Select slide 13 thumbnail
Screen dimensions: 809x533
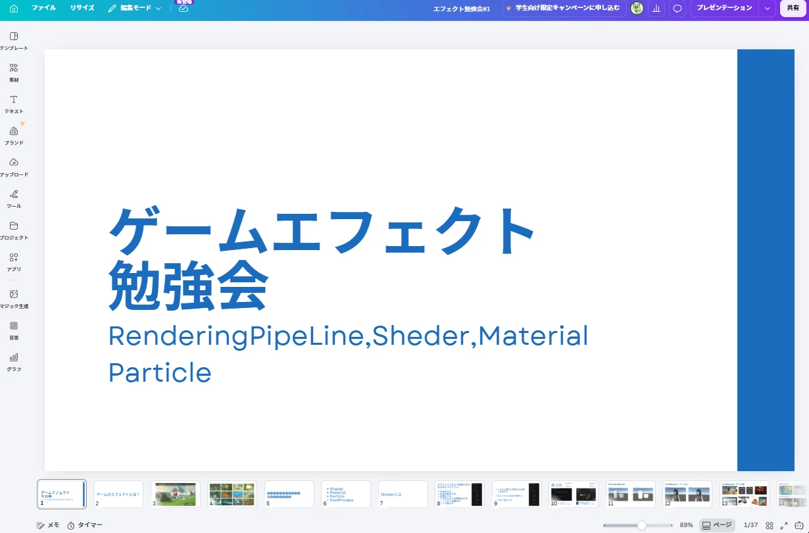pyautogui.click(x=744, y=494)
